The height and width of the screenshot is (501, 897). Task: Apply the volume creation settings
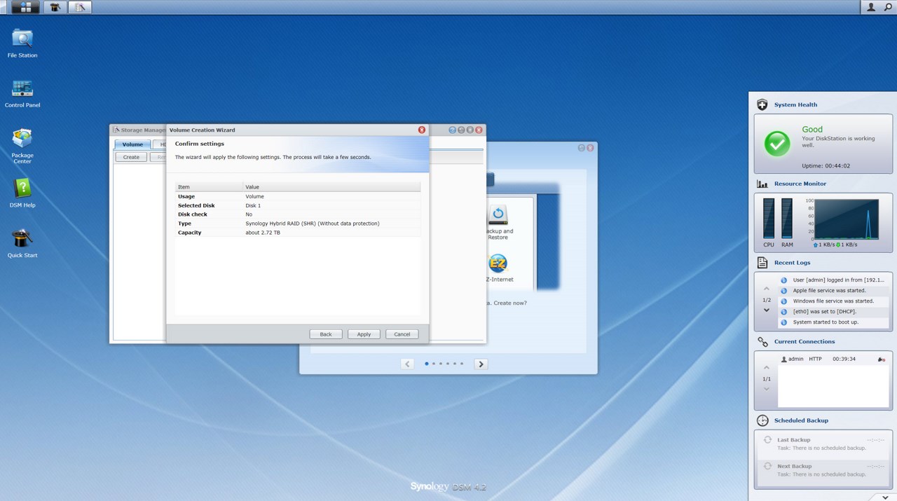pyautogui.click(x=364, y=334)
